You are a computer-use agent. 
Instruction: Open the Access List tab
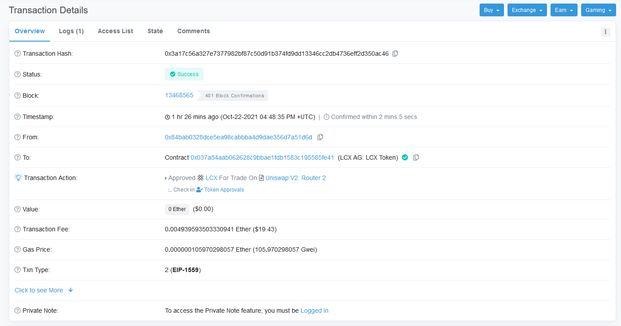click(x=115, y=31)
